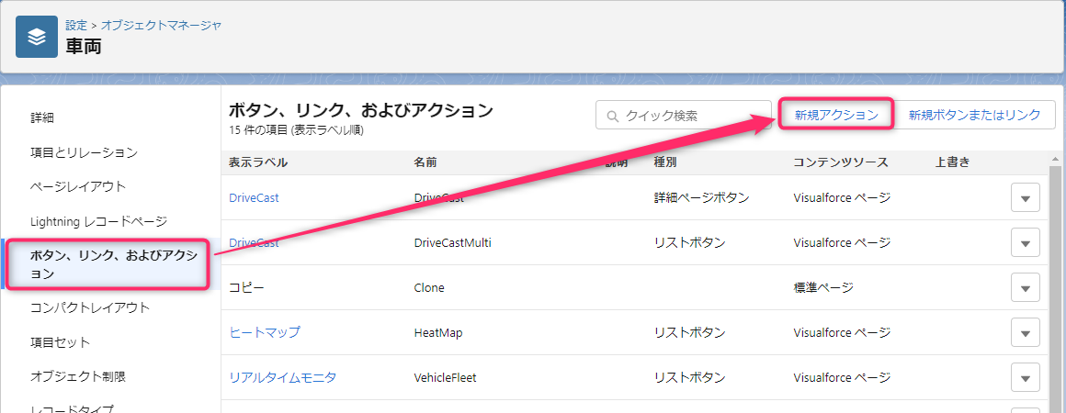The image size is (1066, 413).
Task: Focus the クイック検索 search field
Action: (x=683, y=115)
